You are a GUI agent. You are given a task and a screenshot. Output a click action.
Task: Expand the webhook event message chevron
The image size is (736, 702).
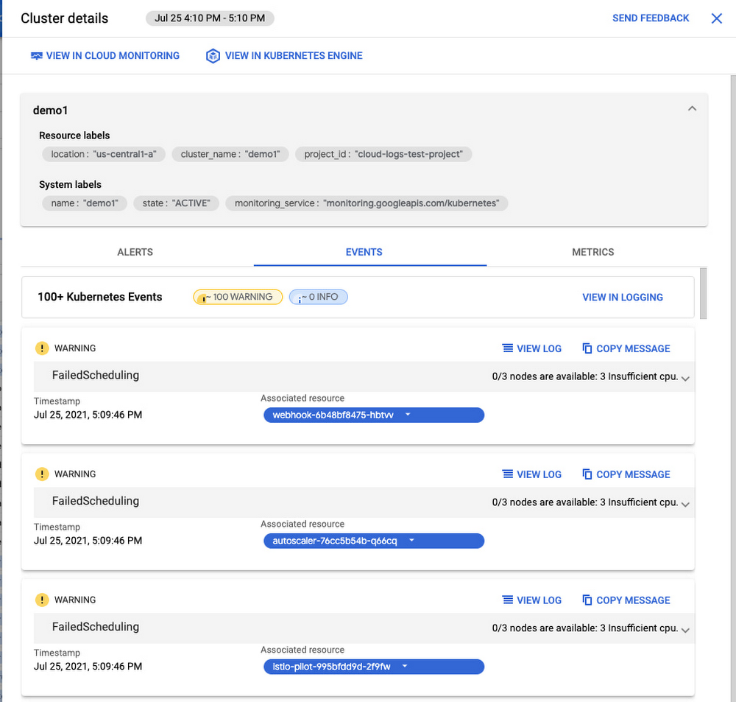685,378
